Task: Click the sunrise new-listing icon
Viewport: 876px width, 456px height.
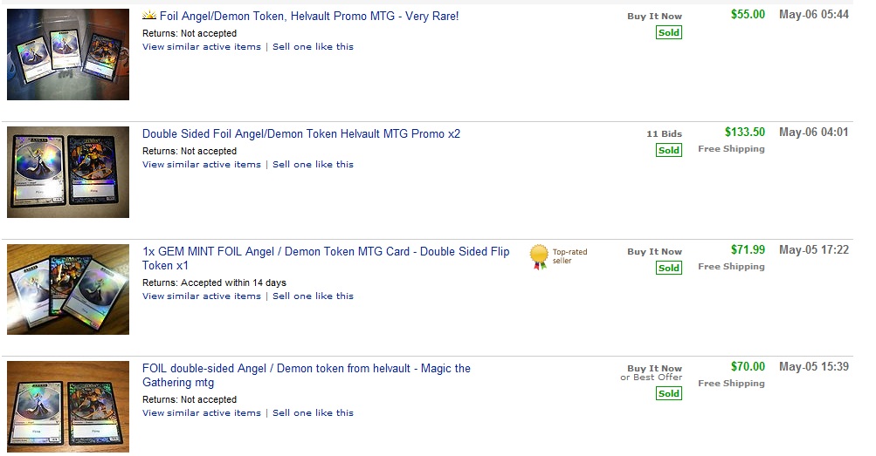Action: coord(148,16)
